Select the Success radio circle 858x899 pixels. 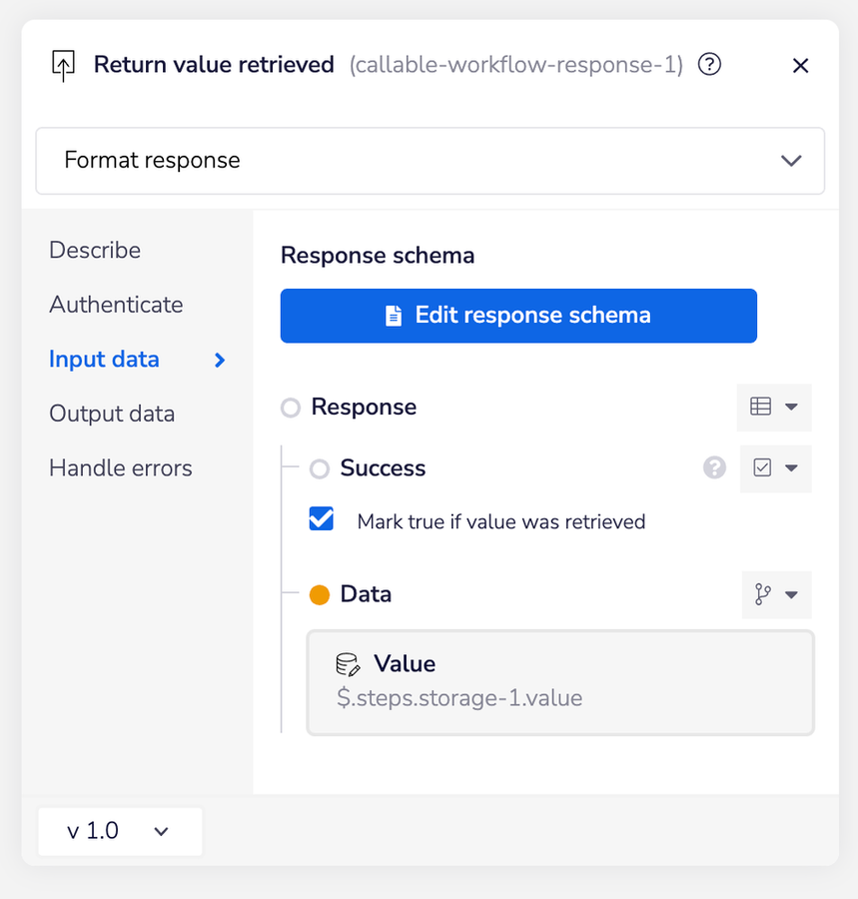coord(320,468)
